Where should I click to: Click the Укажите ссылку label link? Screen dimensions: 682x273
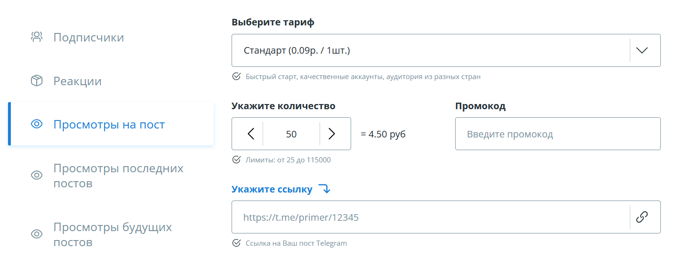272,189
